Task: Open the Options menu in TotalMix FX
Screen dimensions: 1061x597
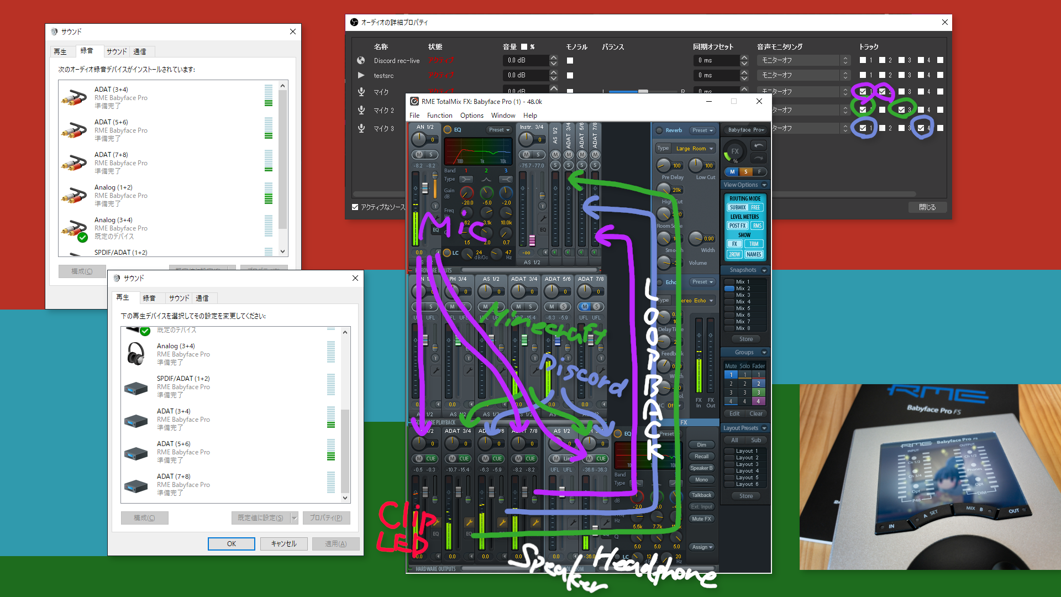Action: coord(471,115)
